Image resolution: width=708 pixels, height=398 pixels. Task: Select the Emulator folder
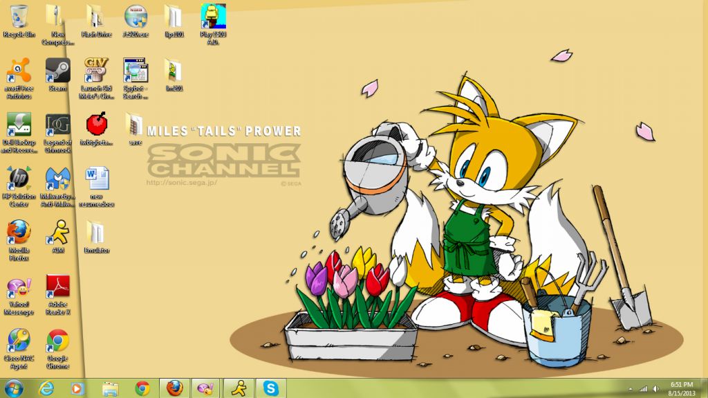click(x=96, y=237)
